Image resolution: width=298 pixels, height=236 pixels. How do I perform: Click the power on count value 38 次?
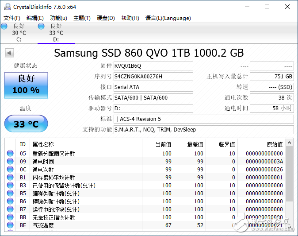pos(272,98)
